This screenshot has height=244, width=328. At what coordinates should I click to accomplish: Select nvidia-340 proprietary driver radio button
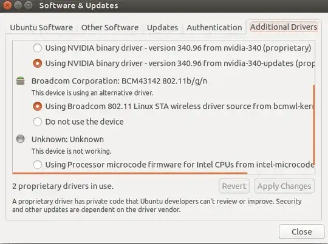(x=38, y=48)
